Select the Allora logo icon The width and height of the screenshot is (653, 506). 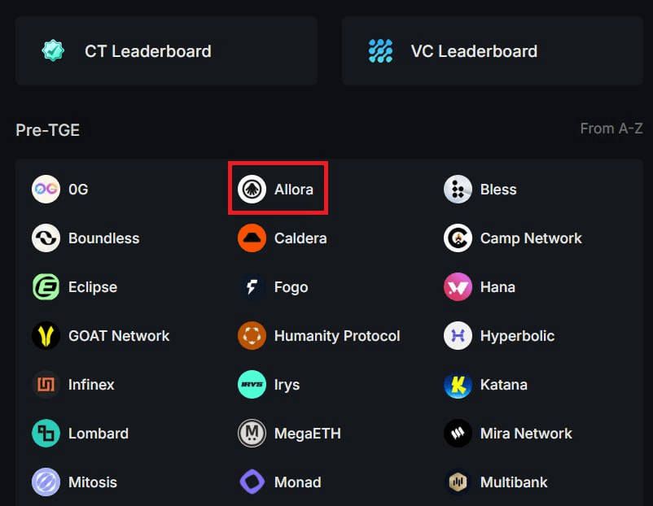click(x=252, y=190)
